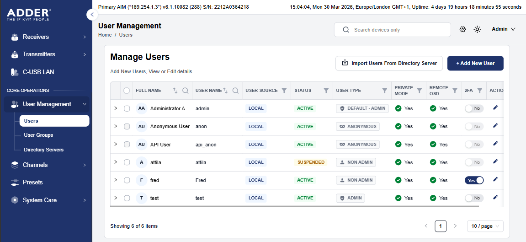Image resolution: width=526 pixels, height=242 pixels.
Task: Open Directory Servers submenu item
Action: tap(43, 150)
